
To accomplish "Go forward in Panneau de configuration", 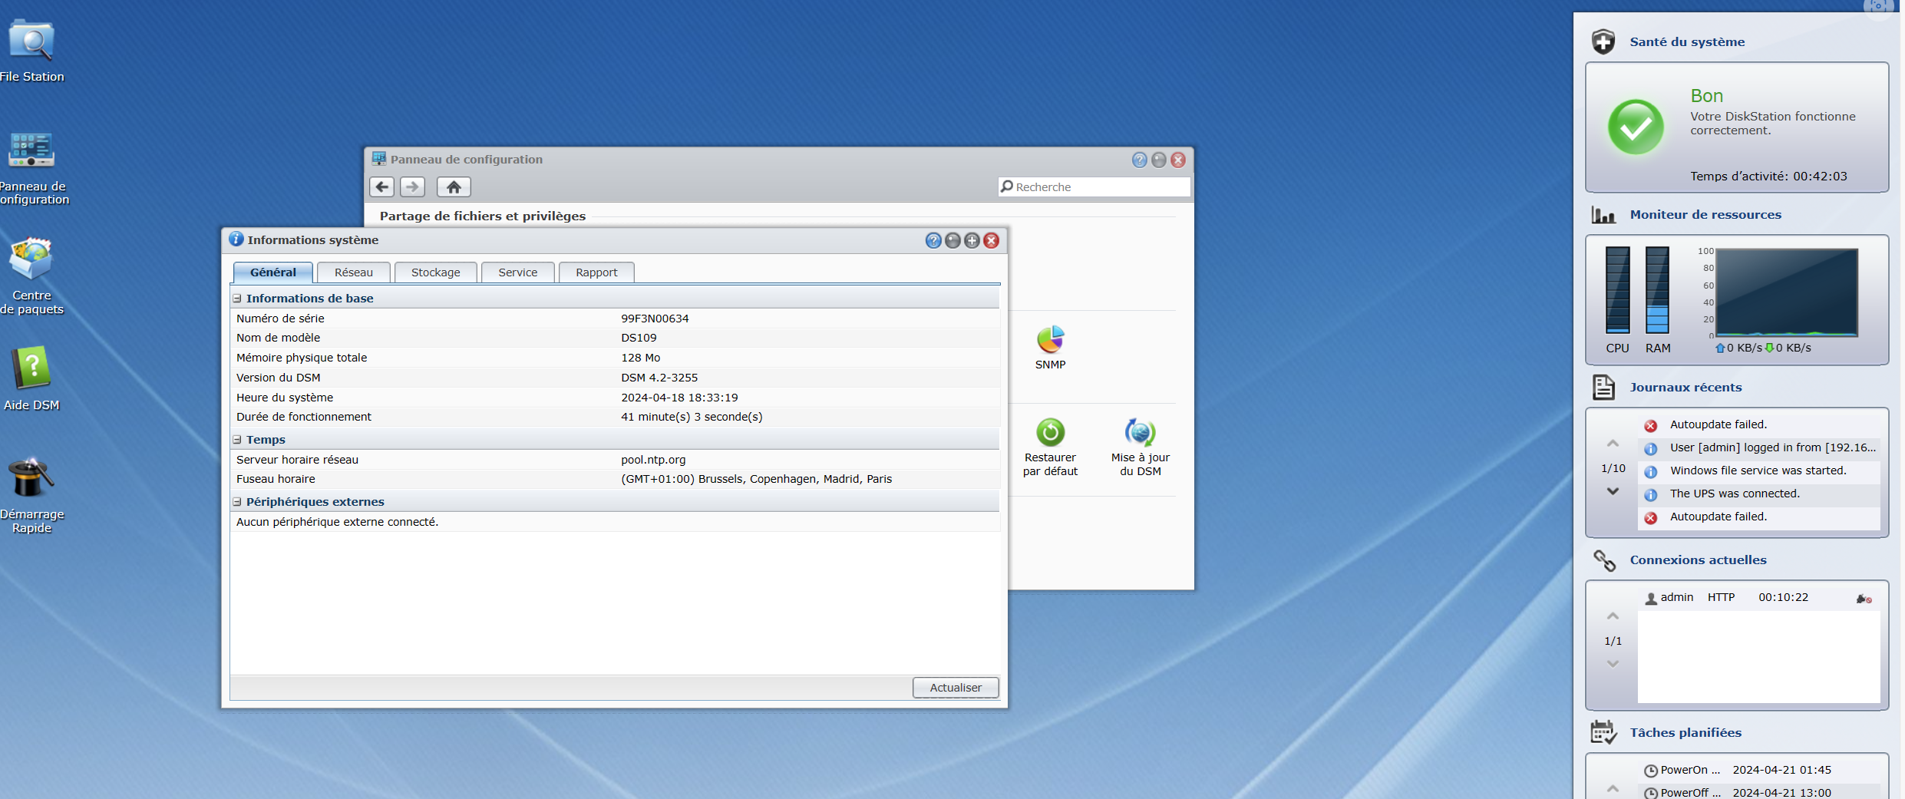I will pos(413,187).
